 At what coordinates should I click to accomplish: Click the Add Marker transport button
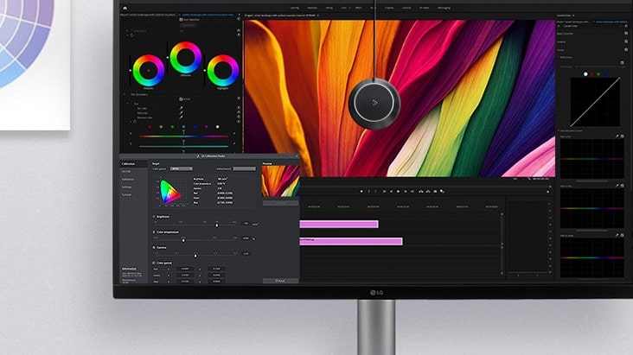coord(361,192)
